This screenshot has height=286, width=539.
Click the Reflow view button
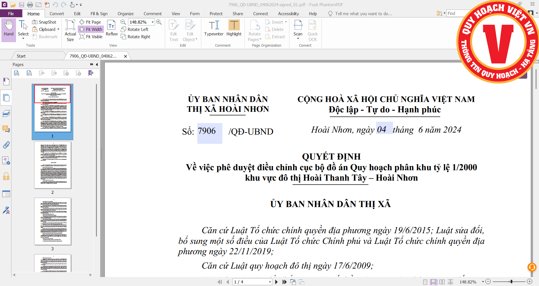click(x=111, y=28)
